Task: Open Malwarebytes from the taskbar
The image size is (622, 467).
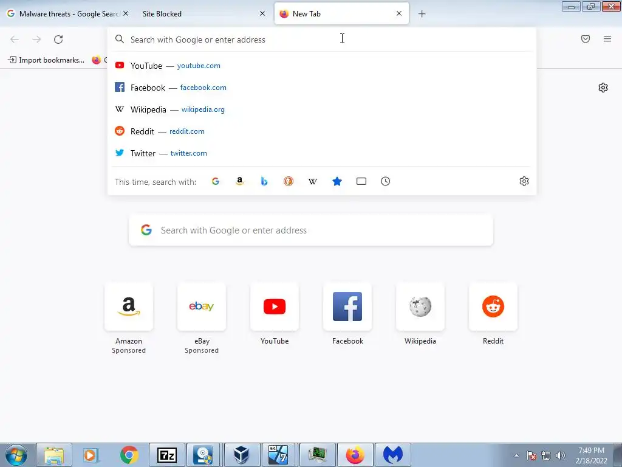Action: pos(393,455)
